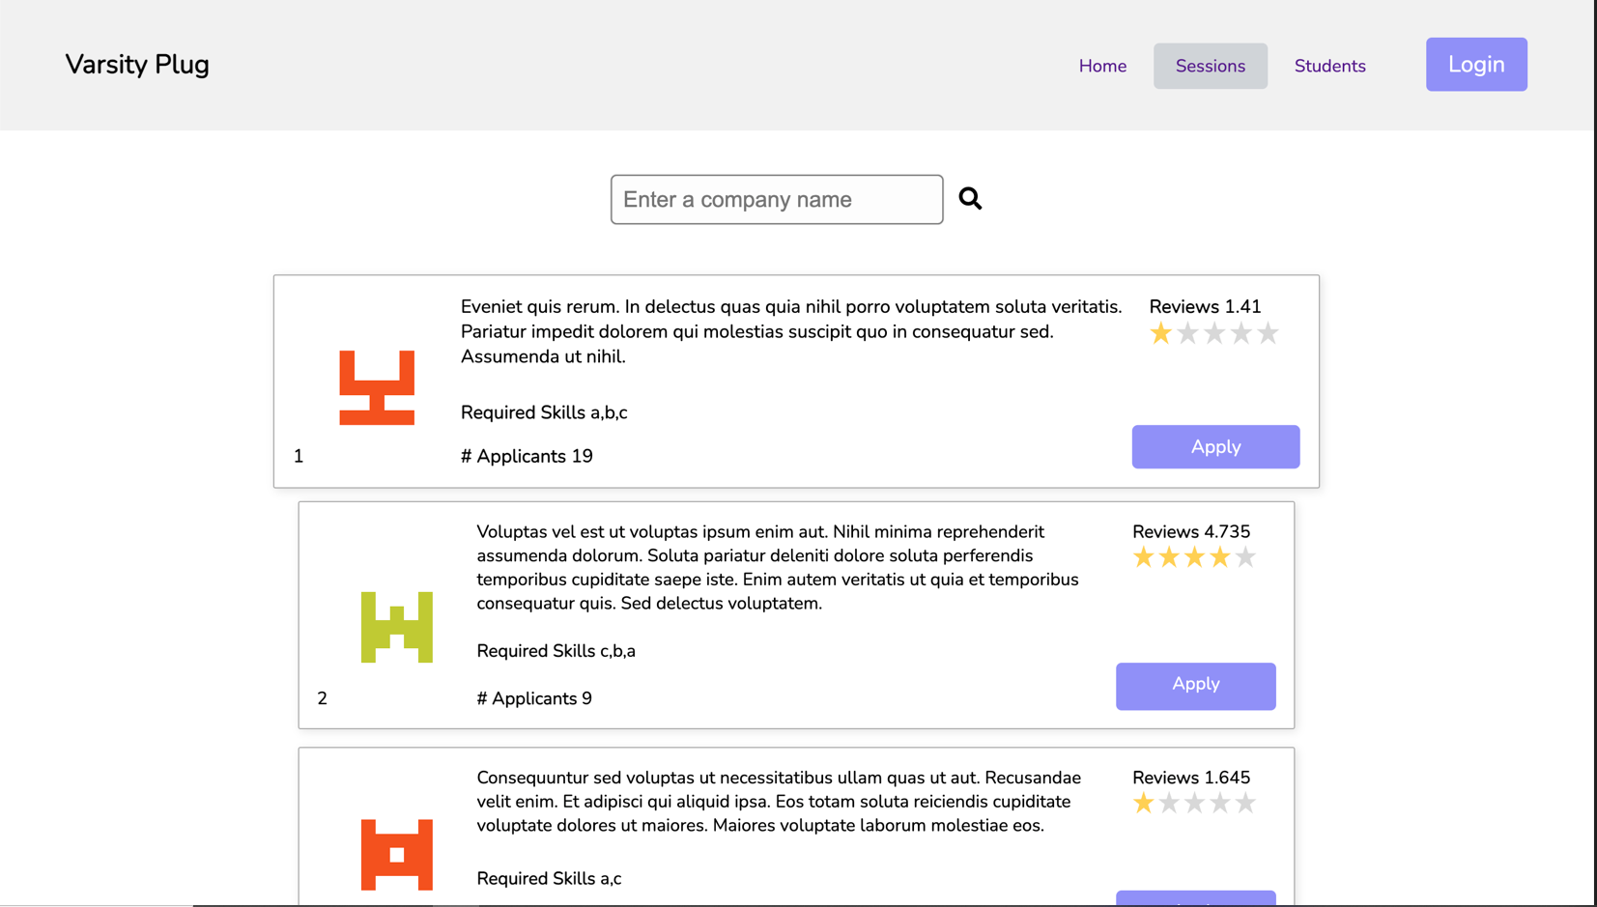Click last gray star in 1.41 rating
Viewport: 1597px width, 907px height.
point(1268,333)
